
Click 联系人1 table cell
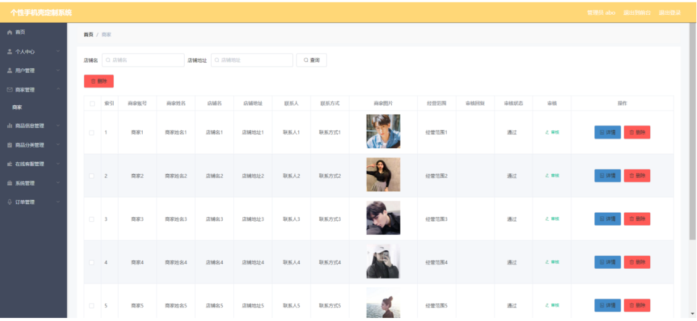[x=292, y=132]
